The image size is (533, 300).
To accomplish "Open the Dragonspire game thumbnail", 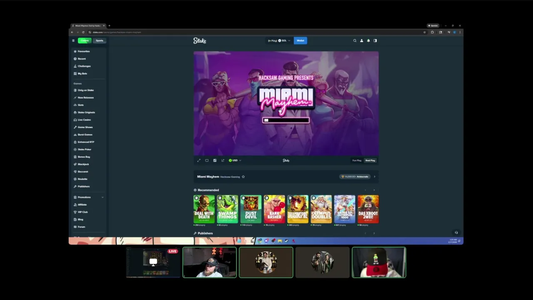I will click(298, 209).
